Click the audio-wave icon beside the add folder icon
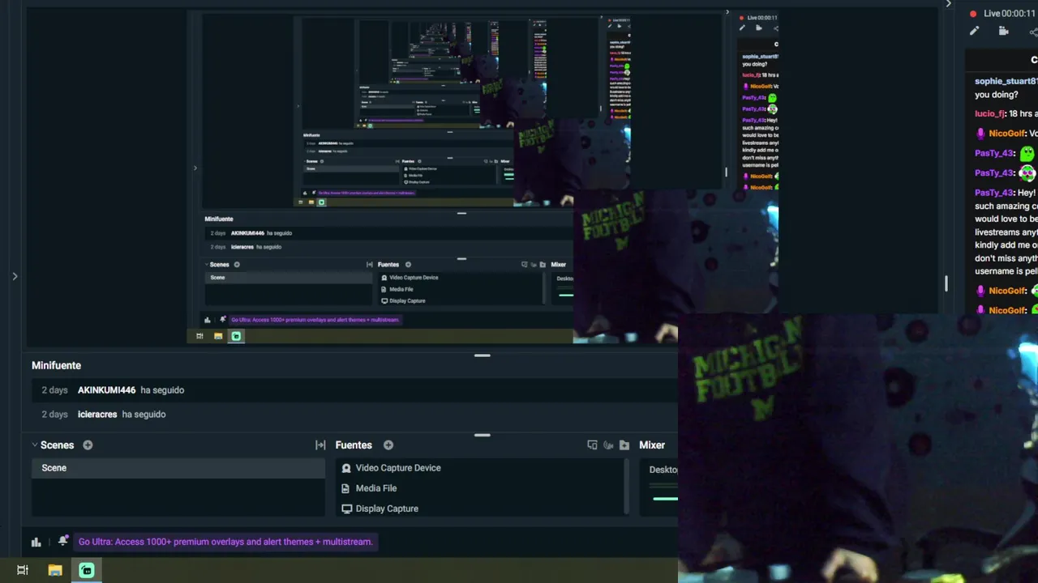The height and width of the screenshot is (583, 1038). 608,445
